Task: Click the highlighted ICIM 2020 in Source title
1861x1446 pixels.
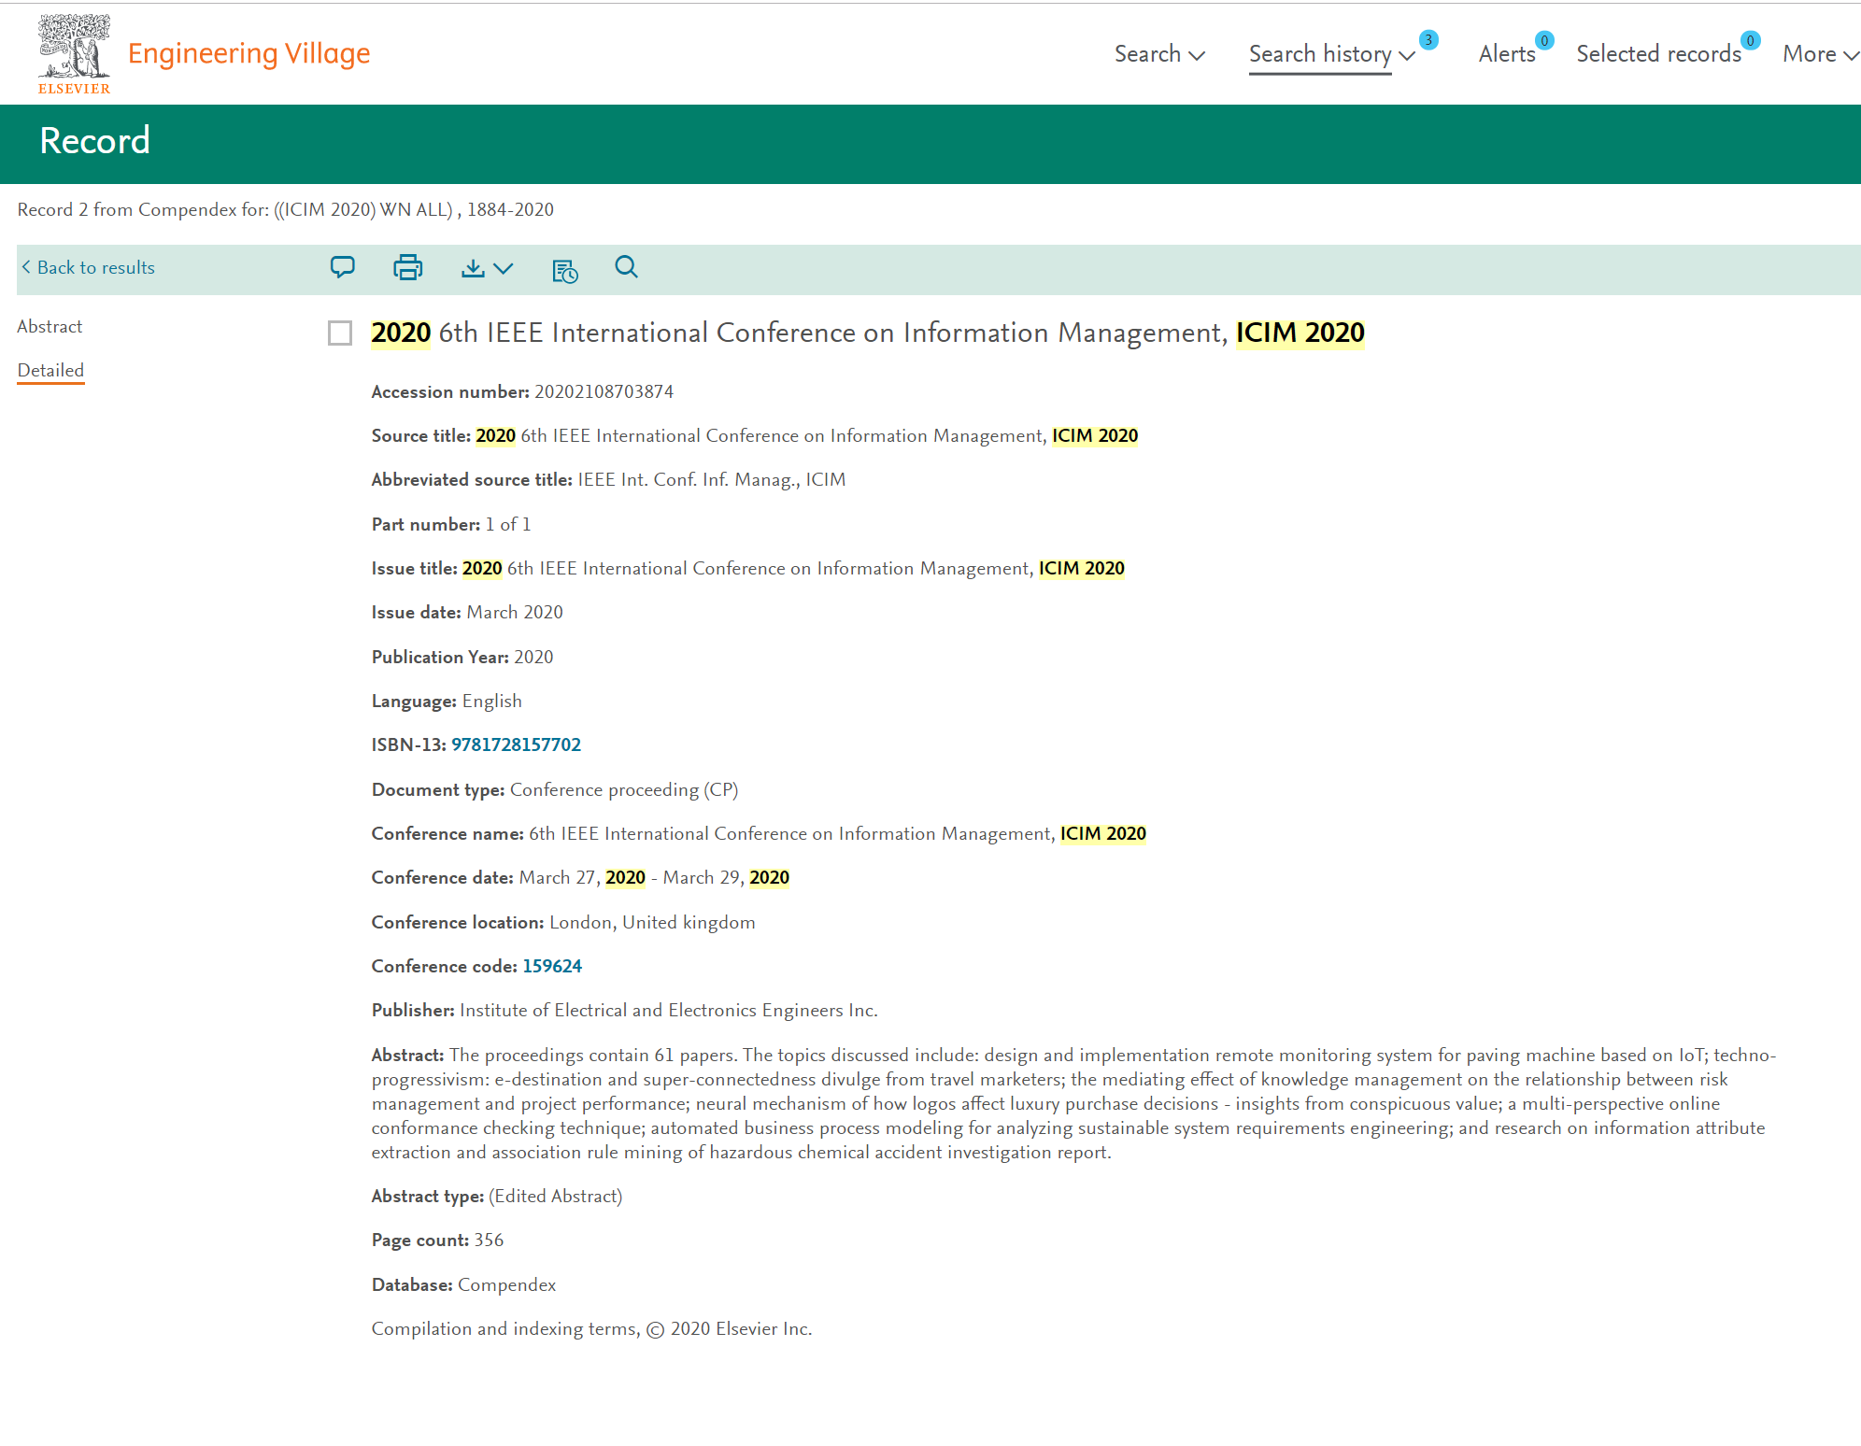Action: tap(1095, 435)
